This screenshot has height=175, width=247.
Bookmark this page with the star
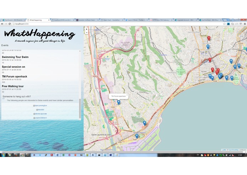[x=224, y=24]
